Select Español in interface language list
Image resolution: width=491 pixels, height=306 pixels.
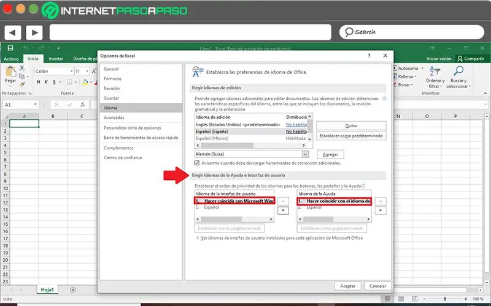pyautogui.click(x=234, y=207)
